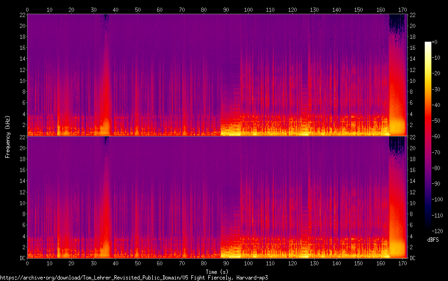Click the +0 label atop the dBFS scale

(435, 42)
